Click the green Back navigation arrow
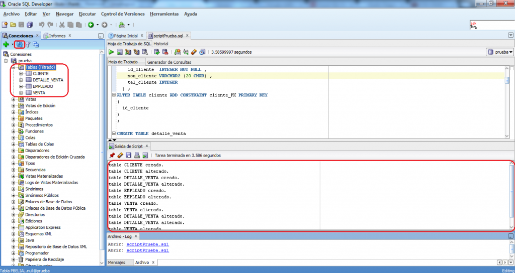Image resolution: width=515 pixels, height=273 pixels. 91,25
